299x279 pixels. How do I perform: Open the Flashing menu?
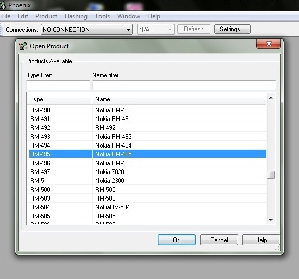click(76, 16)
